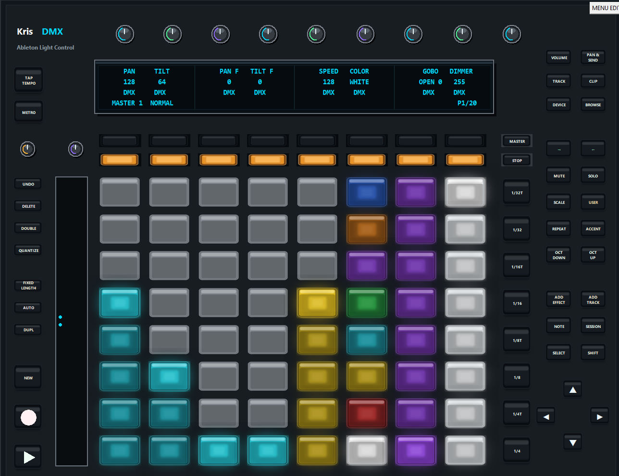Switch to NOTE mode
The image size is (619, 476).
(559, 326)
